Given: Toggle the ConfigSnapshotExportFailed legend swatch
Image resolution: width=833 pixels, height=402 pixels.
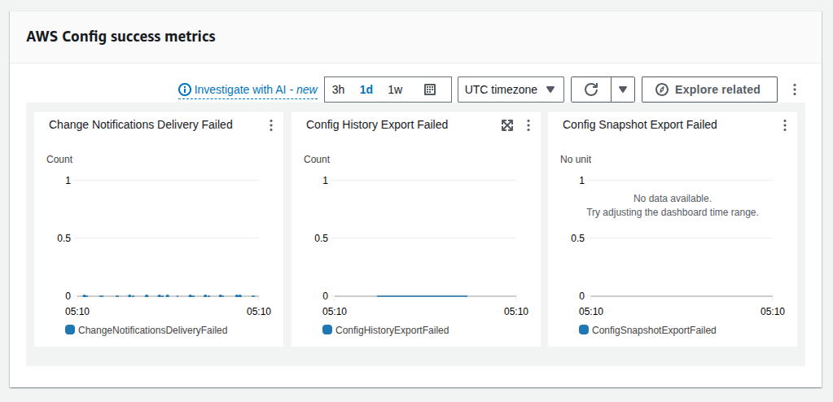Looking at the screenshot, I should point(584,330).
